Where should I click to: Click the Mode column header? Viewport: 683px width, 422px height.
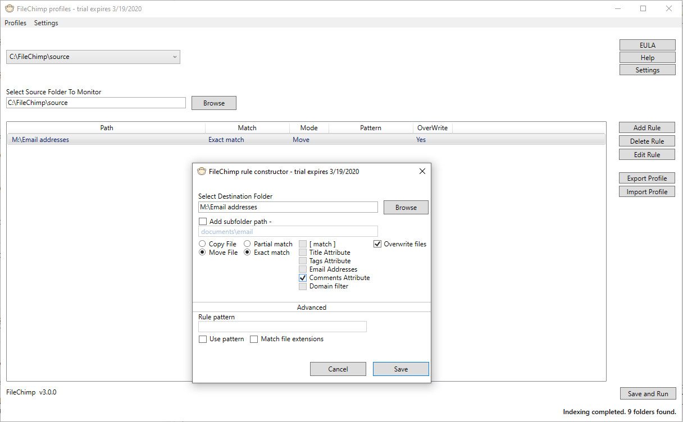pos(309,127)
